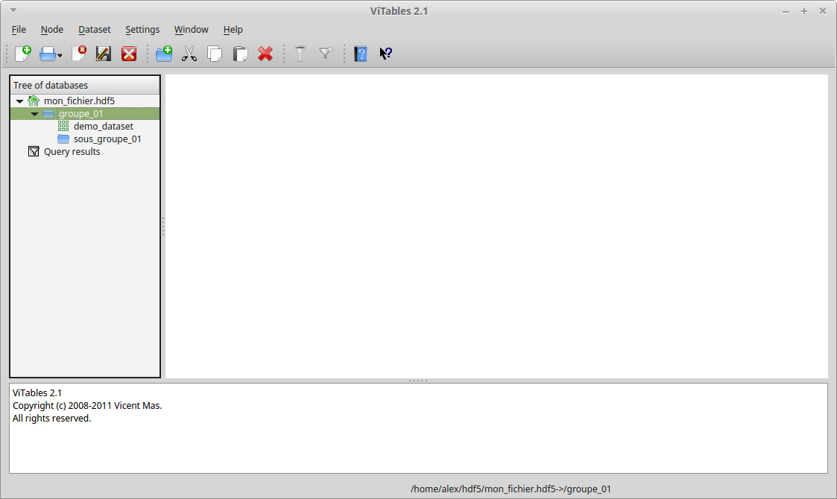Select the Query results tree item

point(72,152)
